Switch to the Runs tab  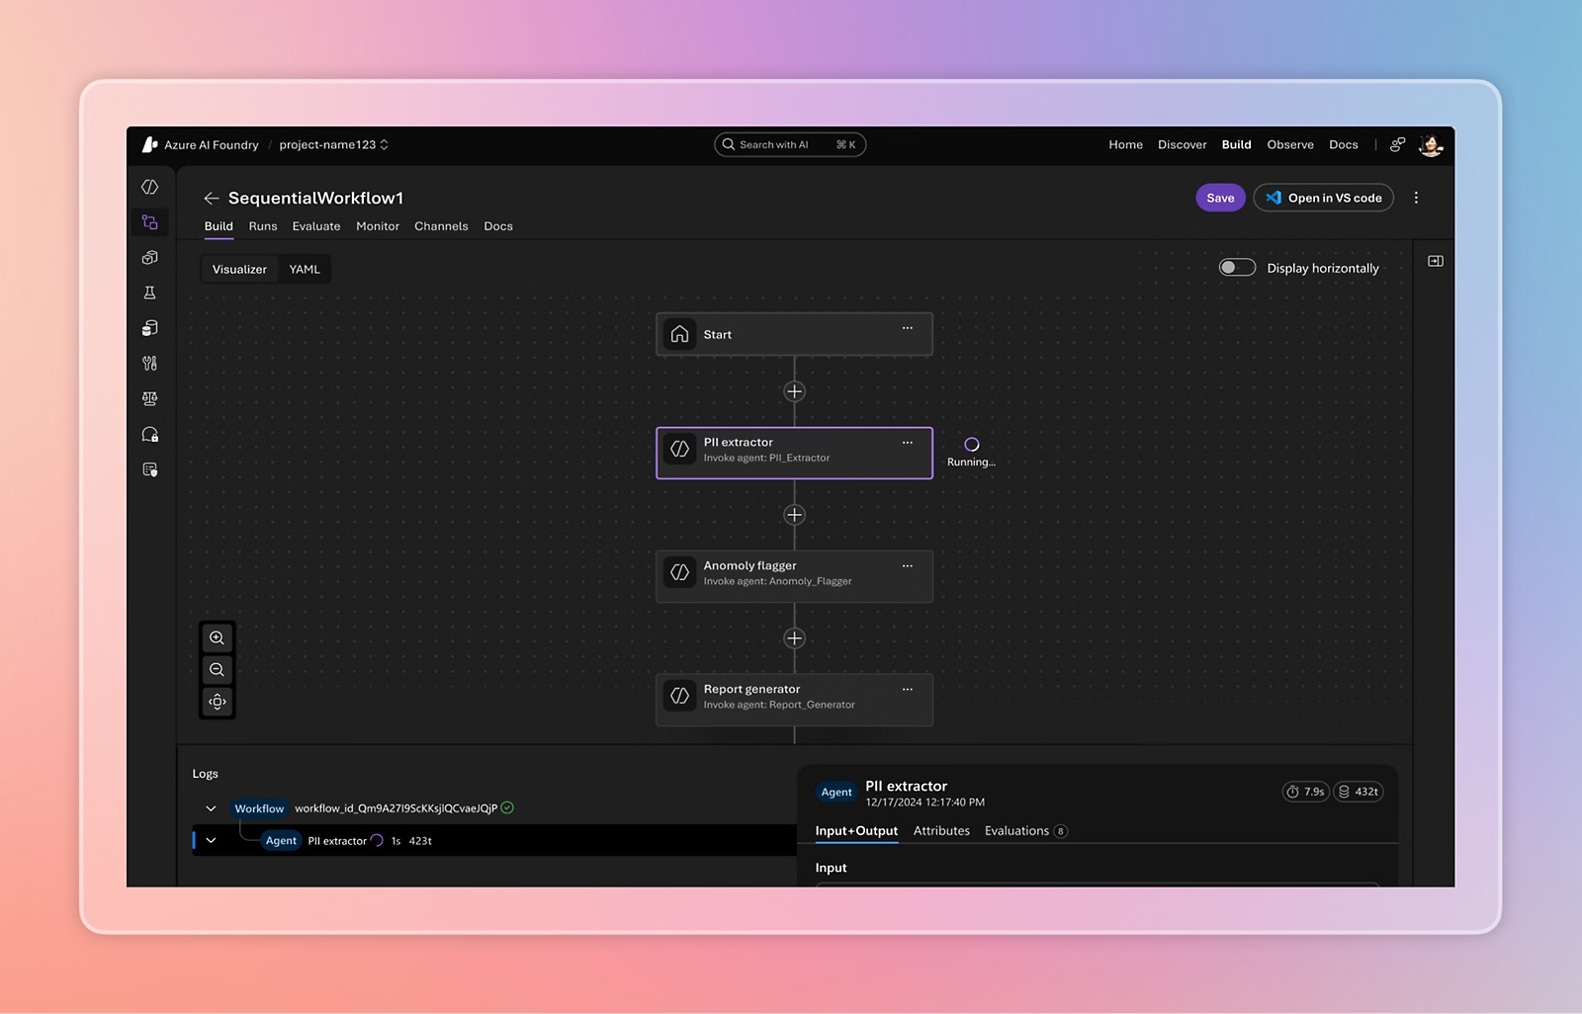click(x=262, y=226)
